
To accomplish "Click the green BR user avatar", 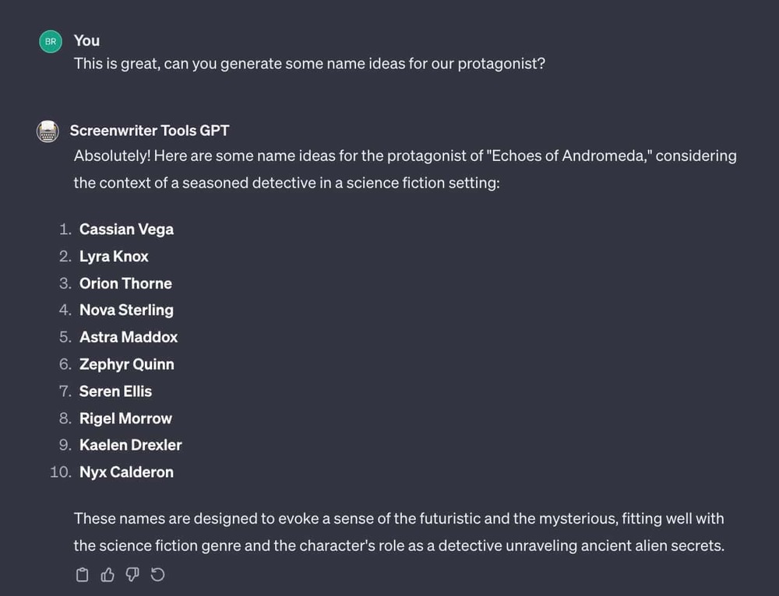I will pos(50,40).
